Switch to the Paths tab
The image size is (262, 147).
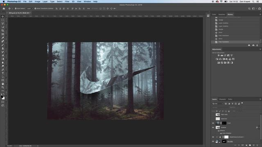pos(230,99)
